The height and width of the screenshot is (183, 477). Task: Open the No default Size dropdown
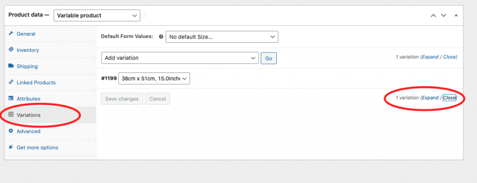[x=222, y=37]
